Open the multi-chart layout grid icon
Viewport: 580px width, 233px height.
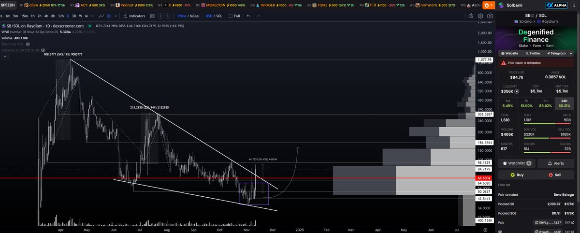(152, 16)
